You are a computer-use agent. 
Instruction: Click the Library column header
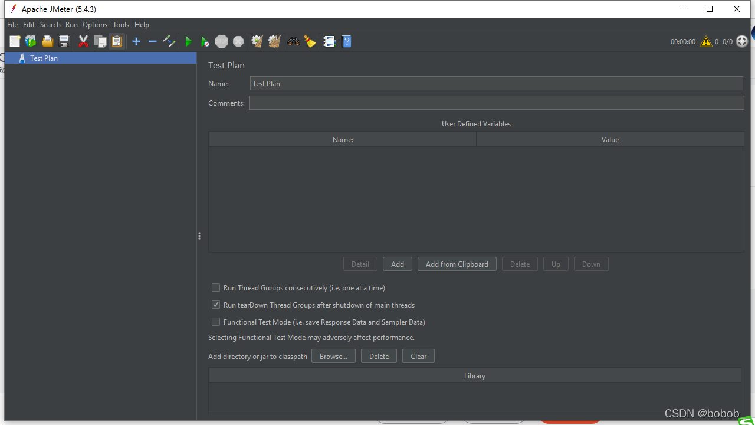(475, 376)
